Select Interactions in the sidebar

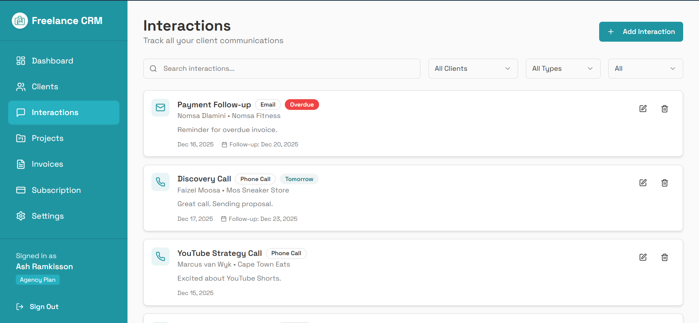64,112
